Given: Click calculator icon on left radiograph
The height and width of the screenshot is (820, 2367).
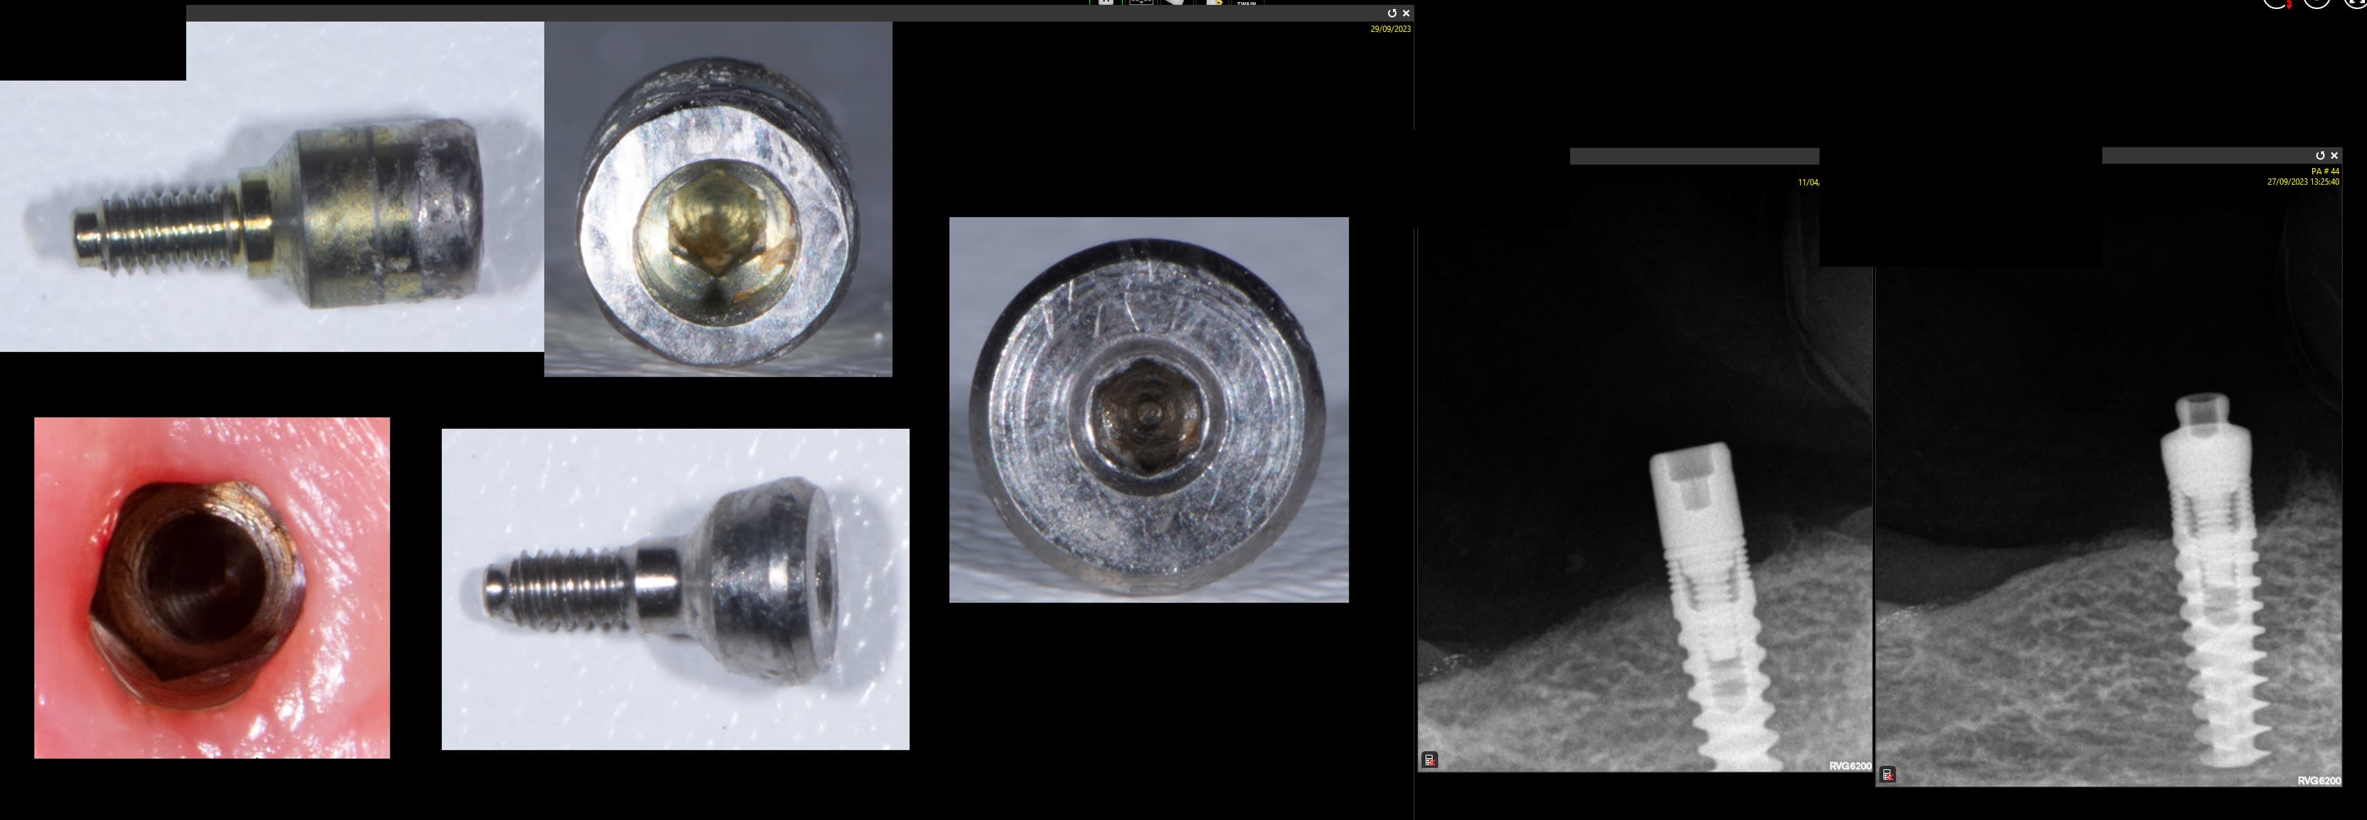Looking at the screenshot, I should (1430, 760).
